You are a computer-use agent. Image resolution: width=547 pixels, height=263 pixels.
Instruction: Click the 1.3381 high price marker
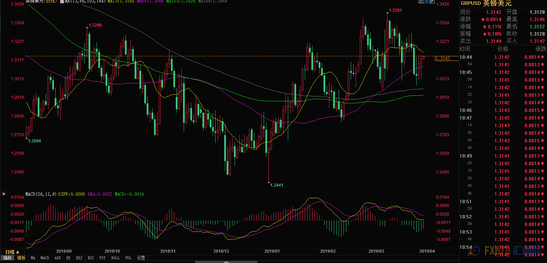pos(395,10)
